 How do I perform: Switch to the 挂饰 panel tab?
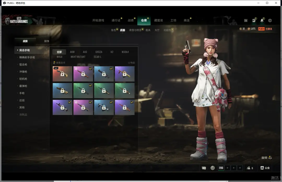[46, 41]
